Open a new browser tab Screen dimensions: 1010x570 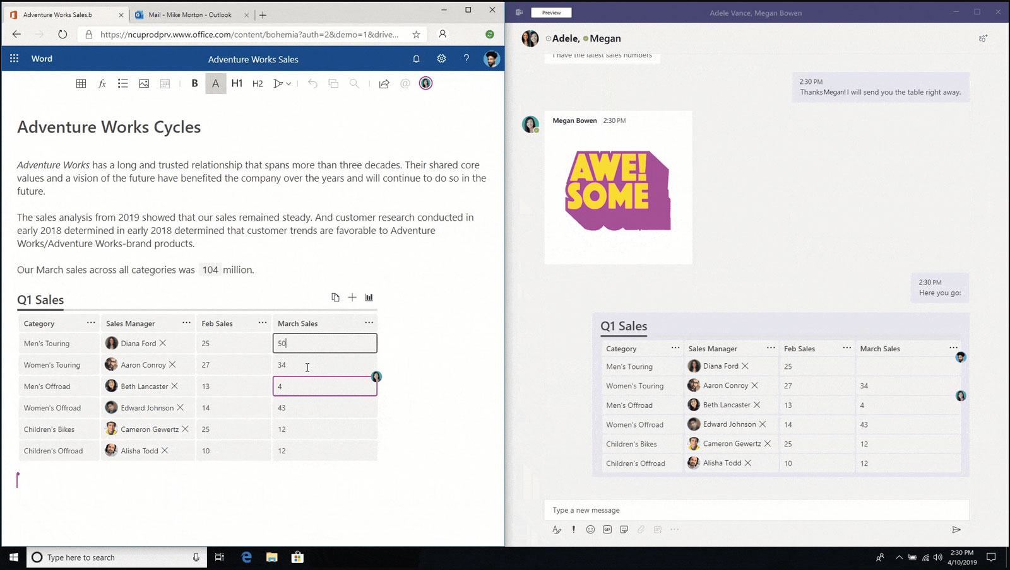(263, 15)
